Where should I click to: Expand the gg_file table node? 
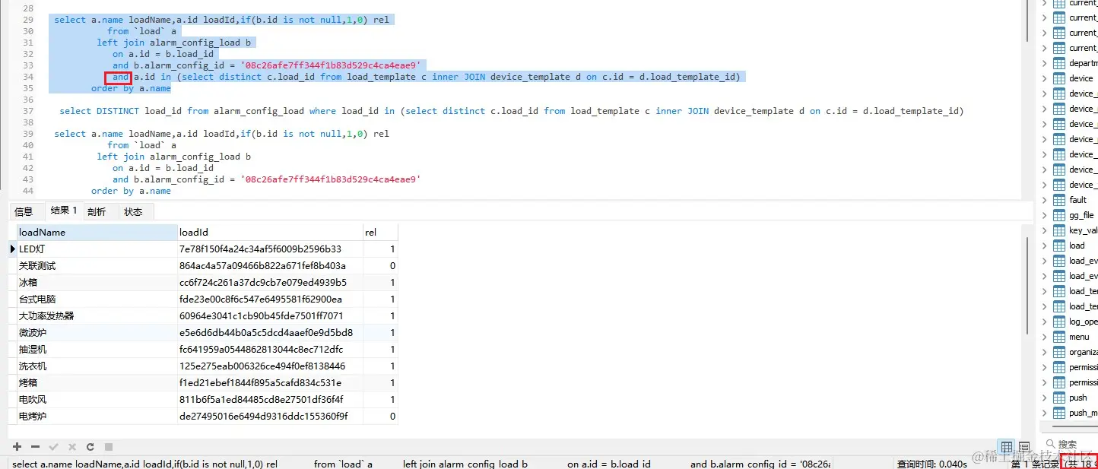[x=1044, y=215]
